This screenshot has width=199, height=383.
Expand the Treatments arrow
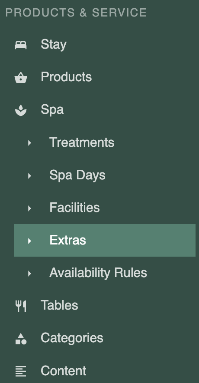pyautogui.click(x=29, y=142)
